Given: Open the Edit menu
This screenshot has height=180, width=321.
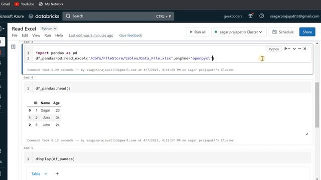Looking at the screenshot, I should point(25,35).
